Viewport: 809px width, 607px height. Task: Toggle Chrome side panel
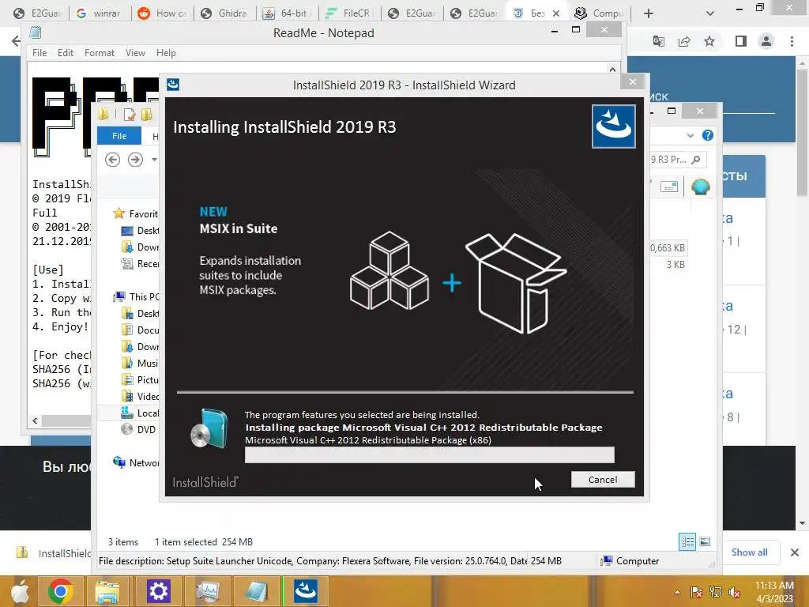point(741,41)
